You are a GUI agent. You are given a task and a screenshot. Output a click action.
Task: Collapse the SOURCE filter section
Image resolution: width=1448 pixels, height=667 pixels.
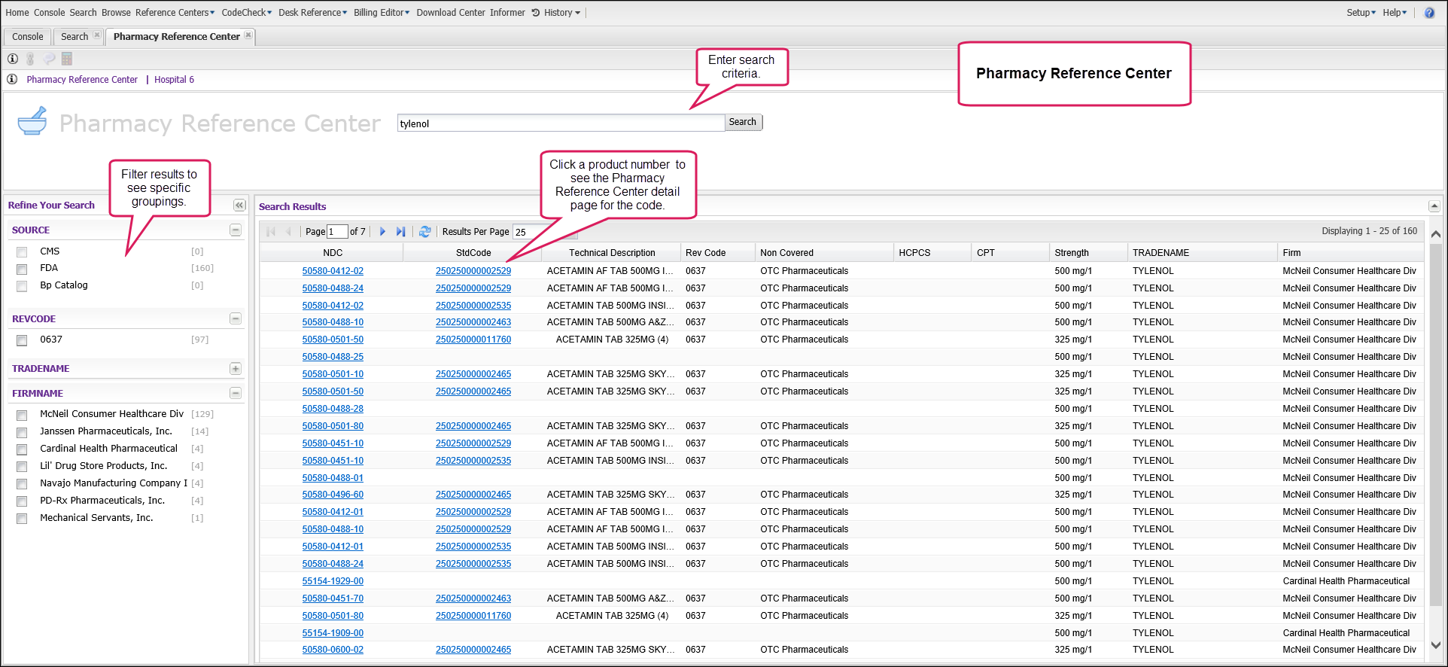coord(236,230)
